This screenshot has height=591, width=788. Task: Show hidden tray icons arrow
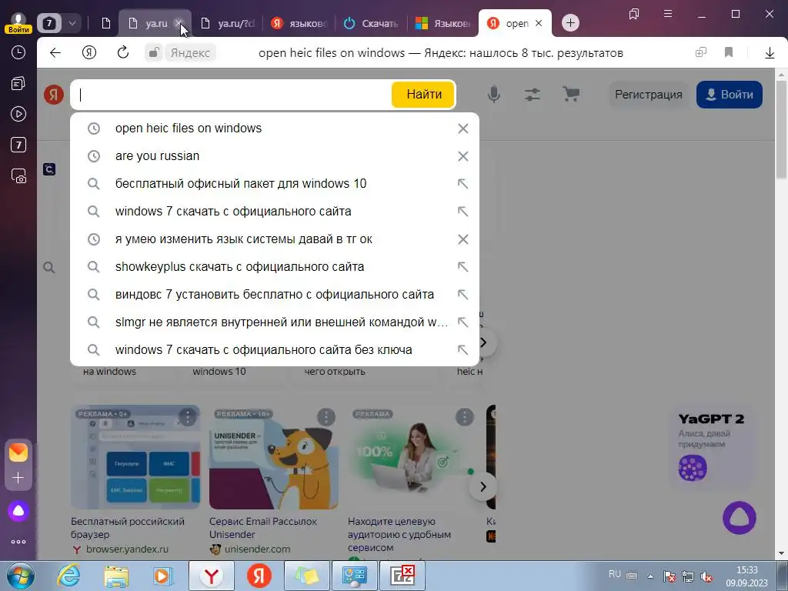pos(650,576)
